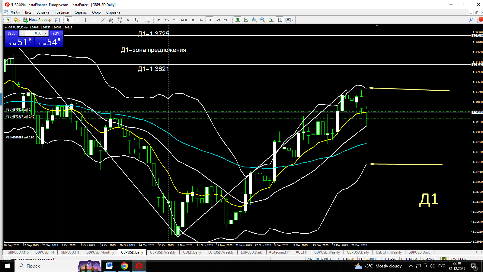Screen dimensions: 483x272
Task: Open the chart profiles star-folder icon
Action: click(17, 20)
